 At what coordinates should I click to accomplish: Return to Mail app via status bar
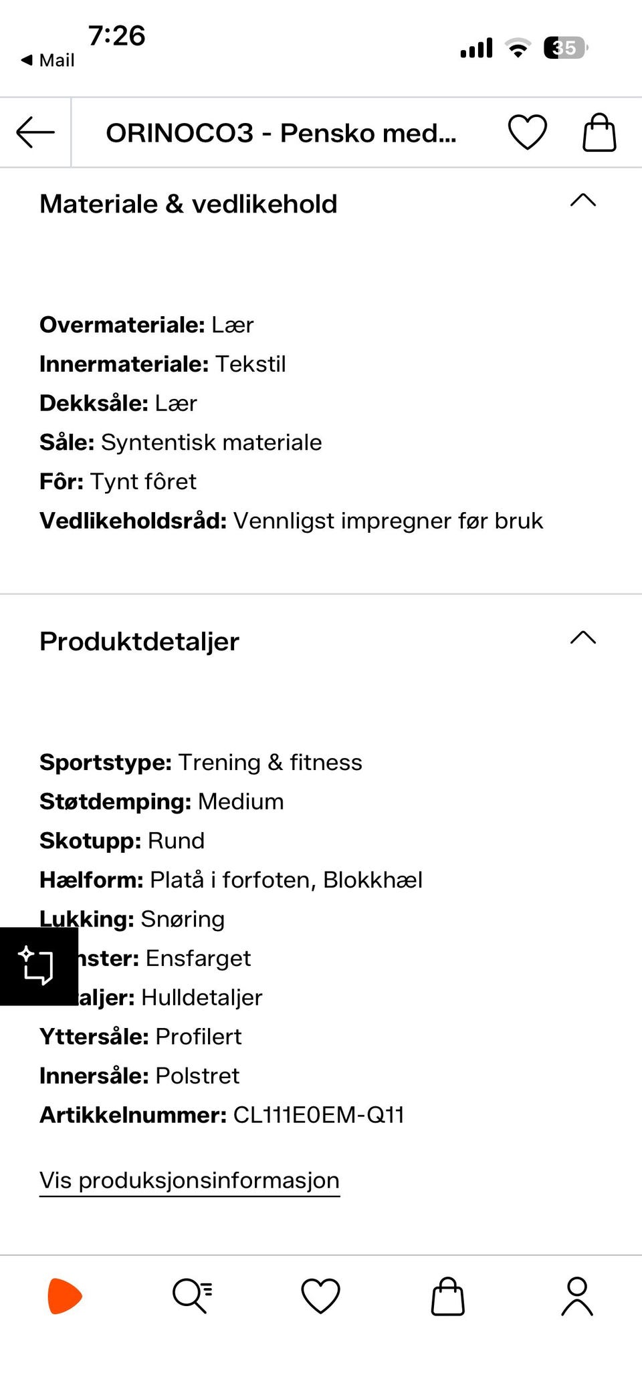click(x=47, y=60)
